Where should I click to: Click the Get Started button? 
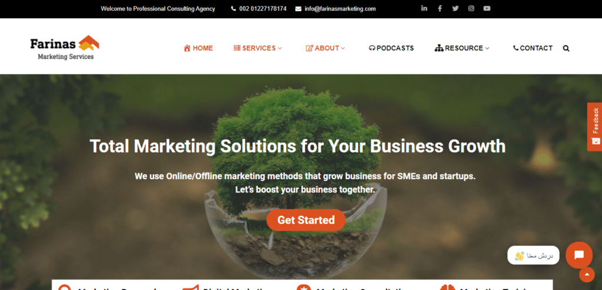(306, 220)
